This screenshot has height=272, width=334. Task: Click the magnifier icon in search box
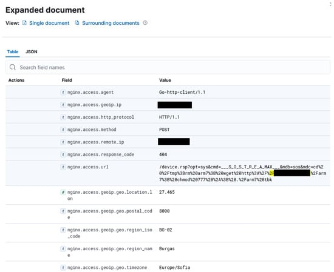coord(13,67)
